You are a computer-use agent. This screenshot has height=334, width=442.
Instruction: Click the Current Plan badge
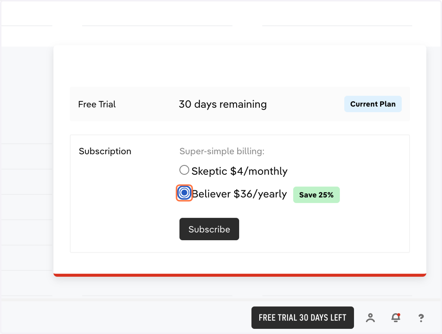(373, 104)
